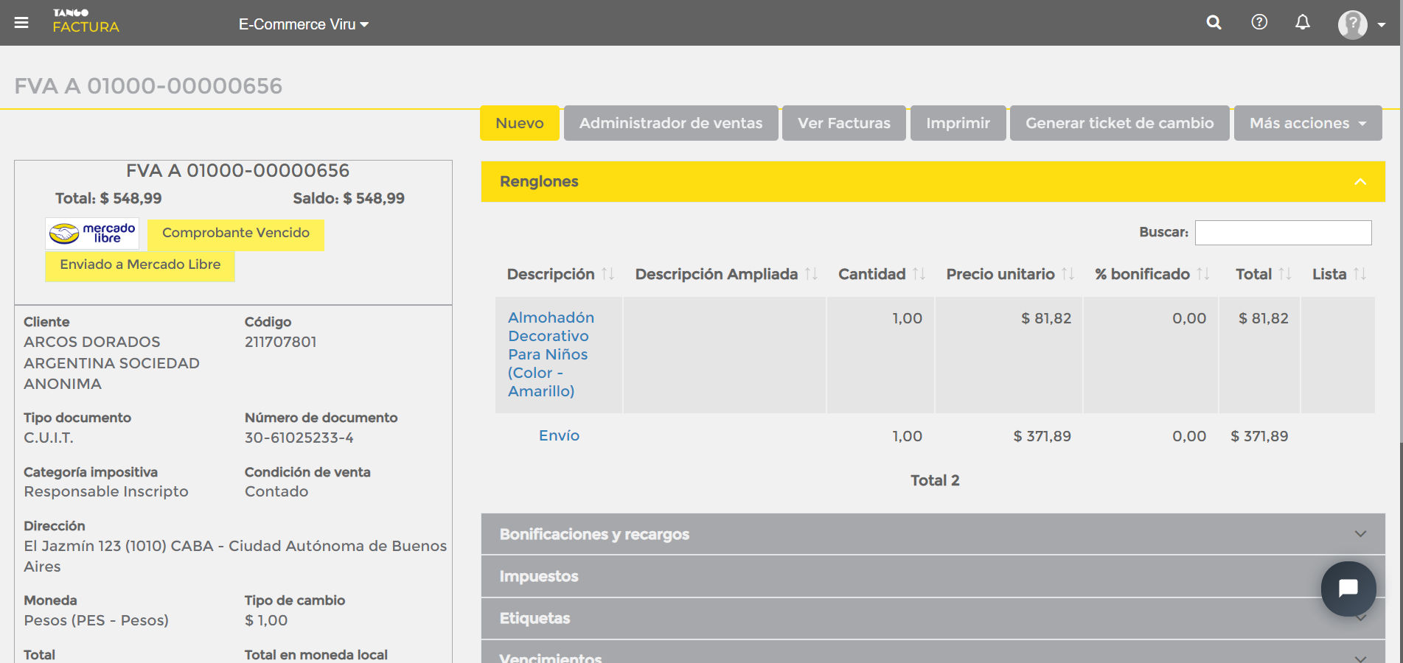Sort by Descripción column arrows
Screen dimensions: 1403x663
(607, 274)
